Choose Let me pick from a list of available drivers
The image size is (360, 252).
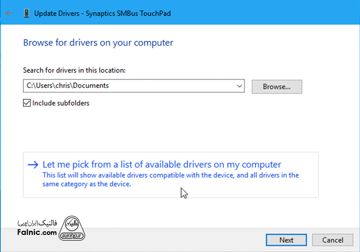(x=161, y=165)
